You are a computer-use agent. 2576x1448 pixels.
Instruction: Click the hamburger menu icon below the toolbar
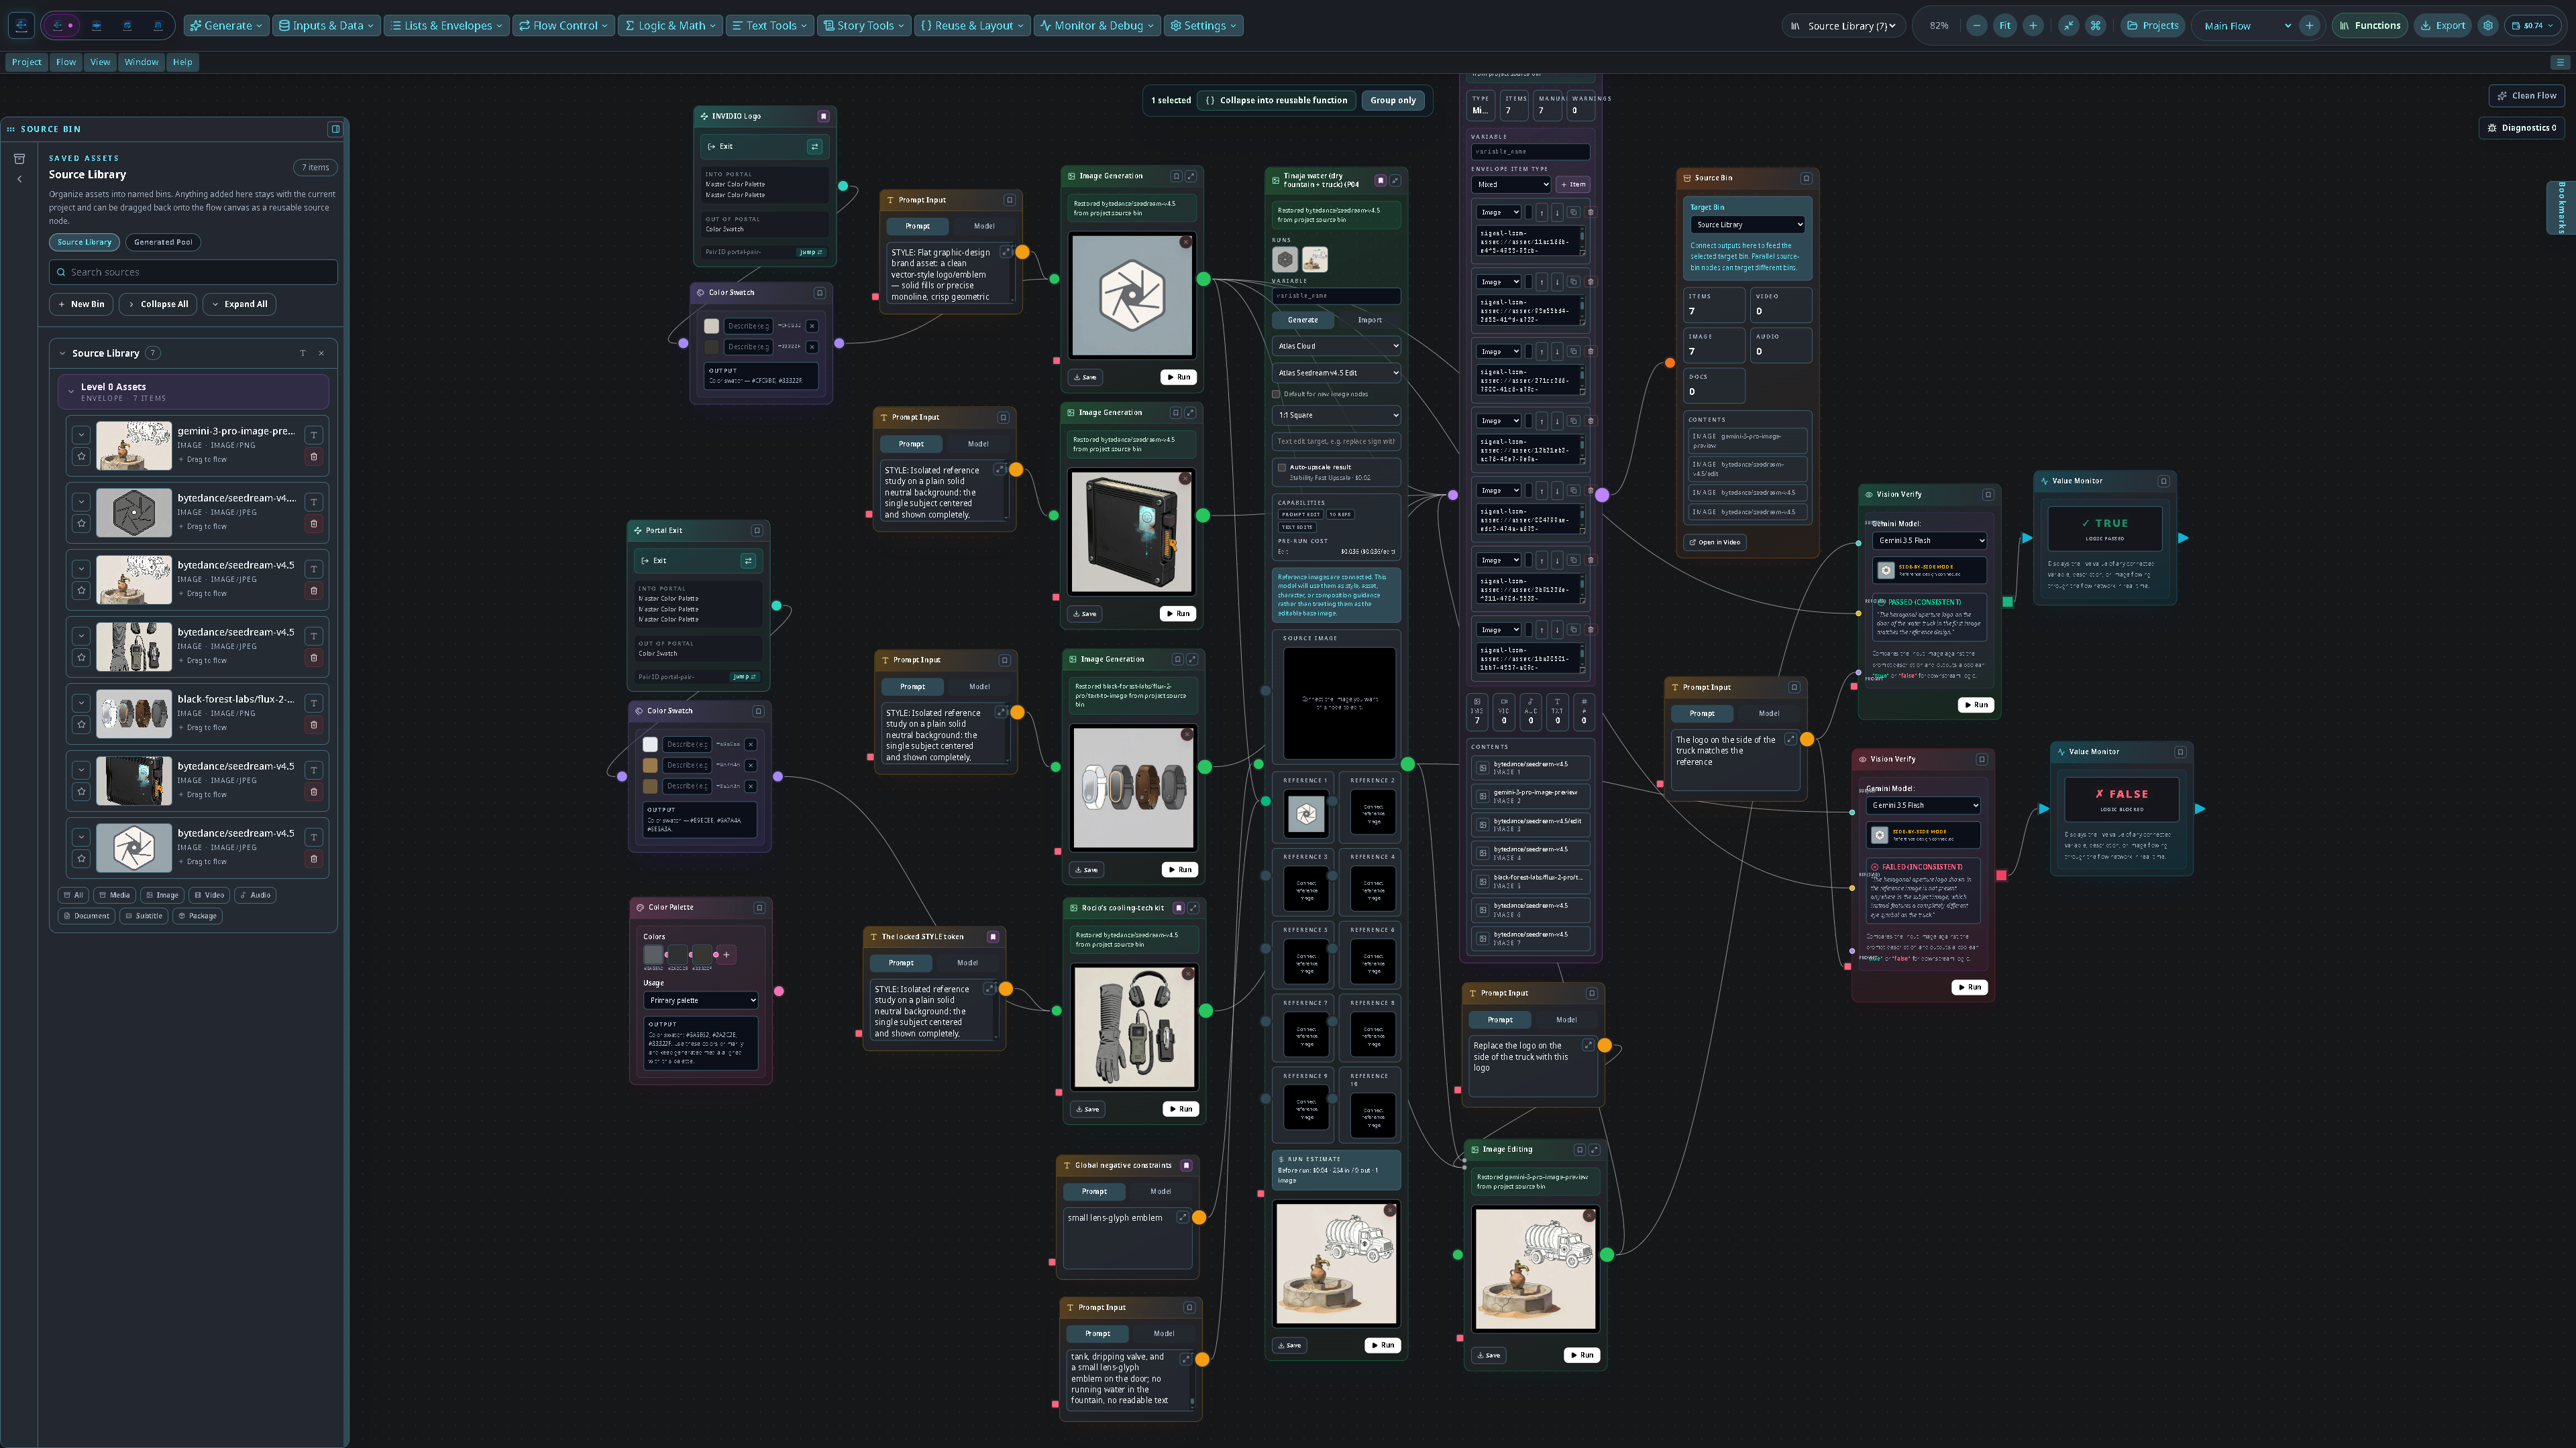(x=2560, y=62)
